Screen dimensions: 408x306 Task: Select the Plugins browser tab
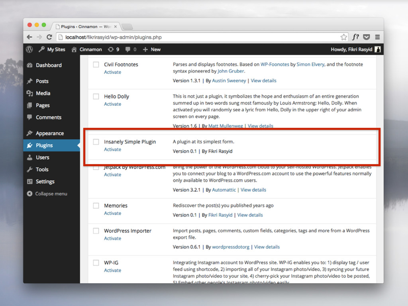pos(86,27)
